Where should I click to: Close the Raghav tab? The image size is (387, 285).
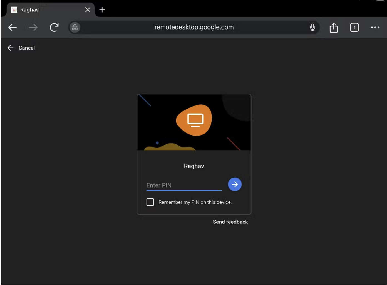pyautogui.click(x=88, y=10)
